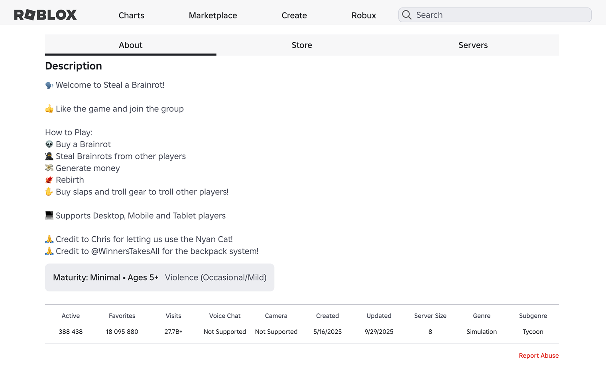Screen dimensions: 606x372
Task: Open the Servers tab
Action: pos(473,45)
